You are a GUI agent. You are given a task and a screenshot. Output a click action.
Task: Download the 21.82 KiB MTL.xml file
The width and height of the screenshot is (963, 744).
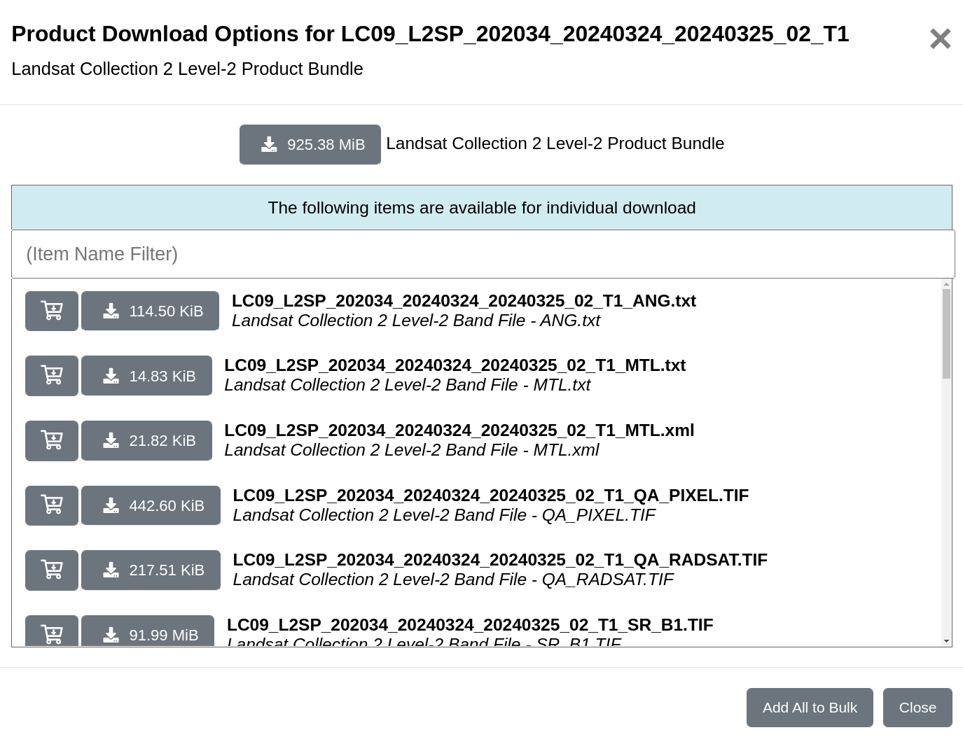pos(146,440)
